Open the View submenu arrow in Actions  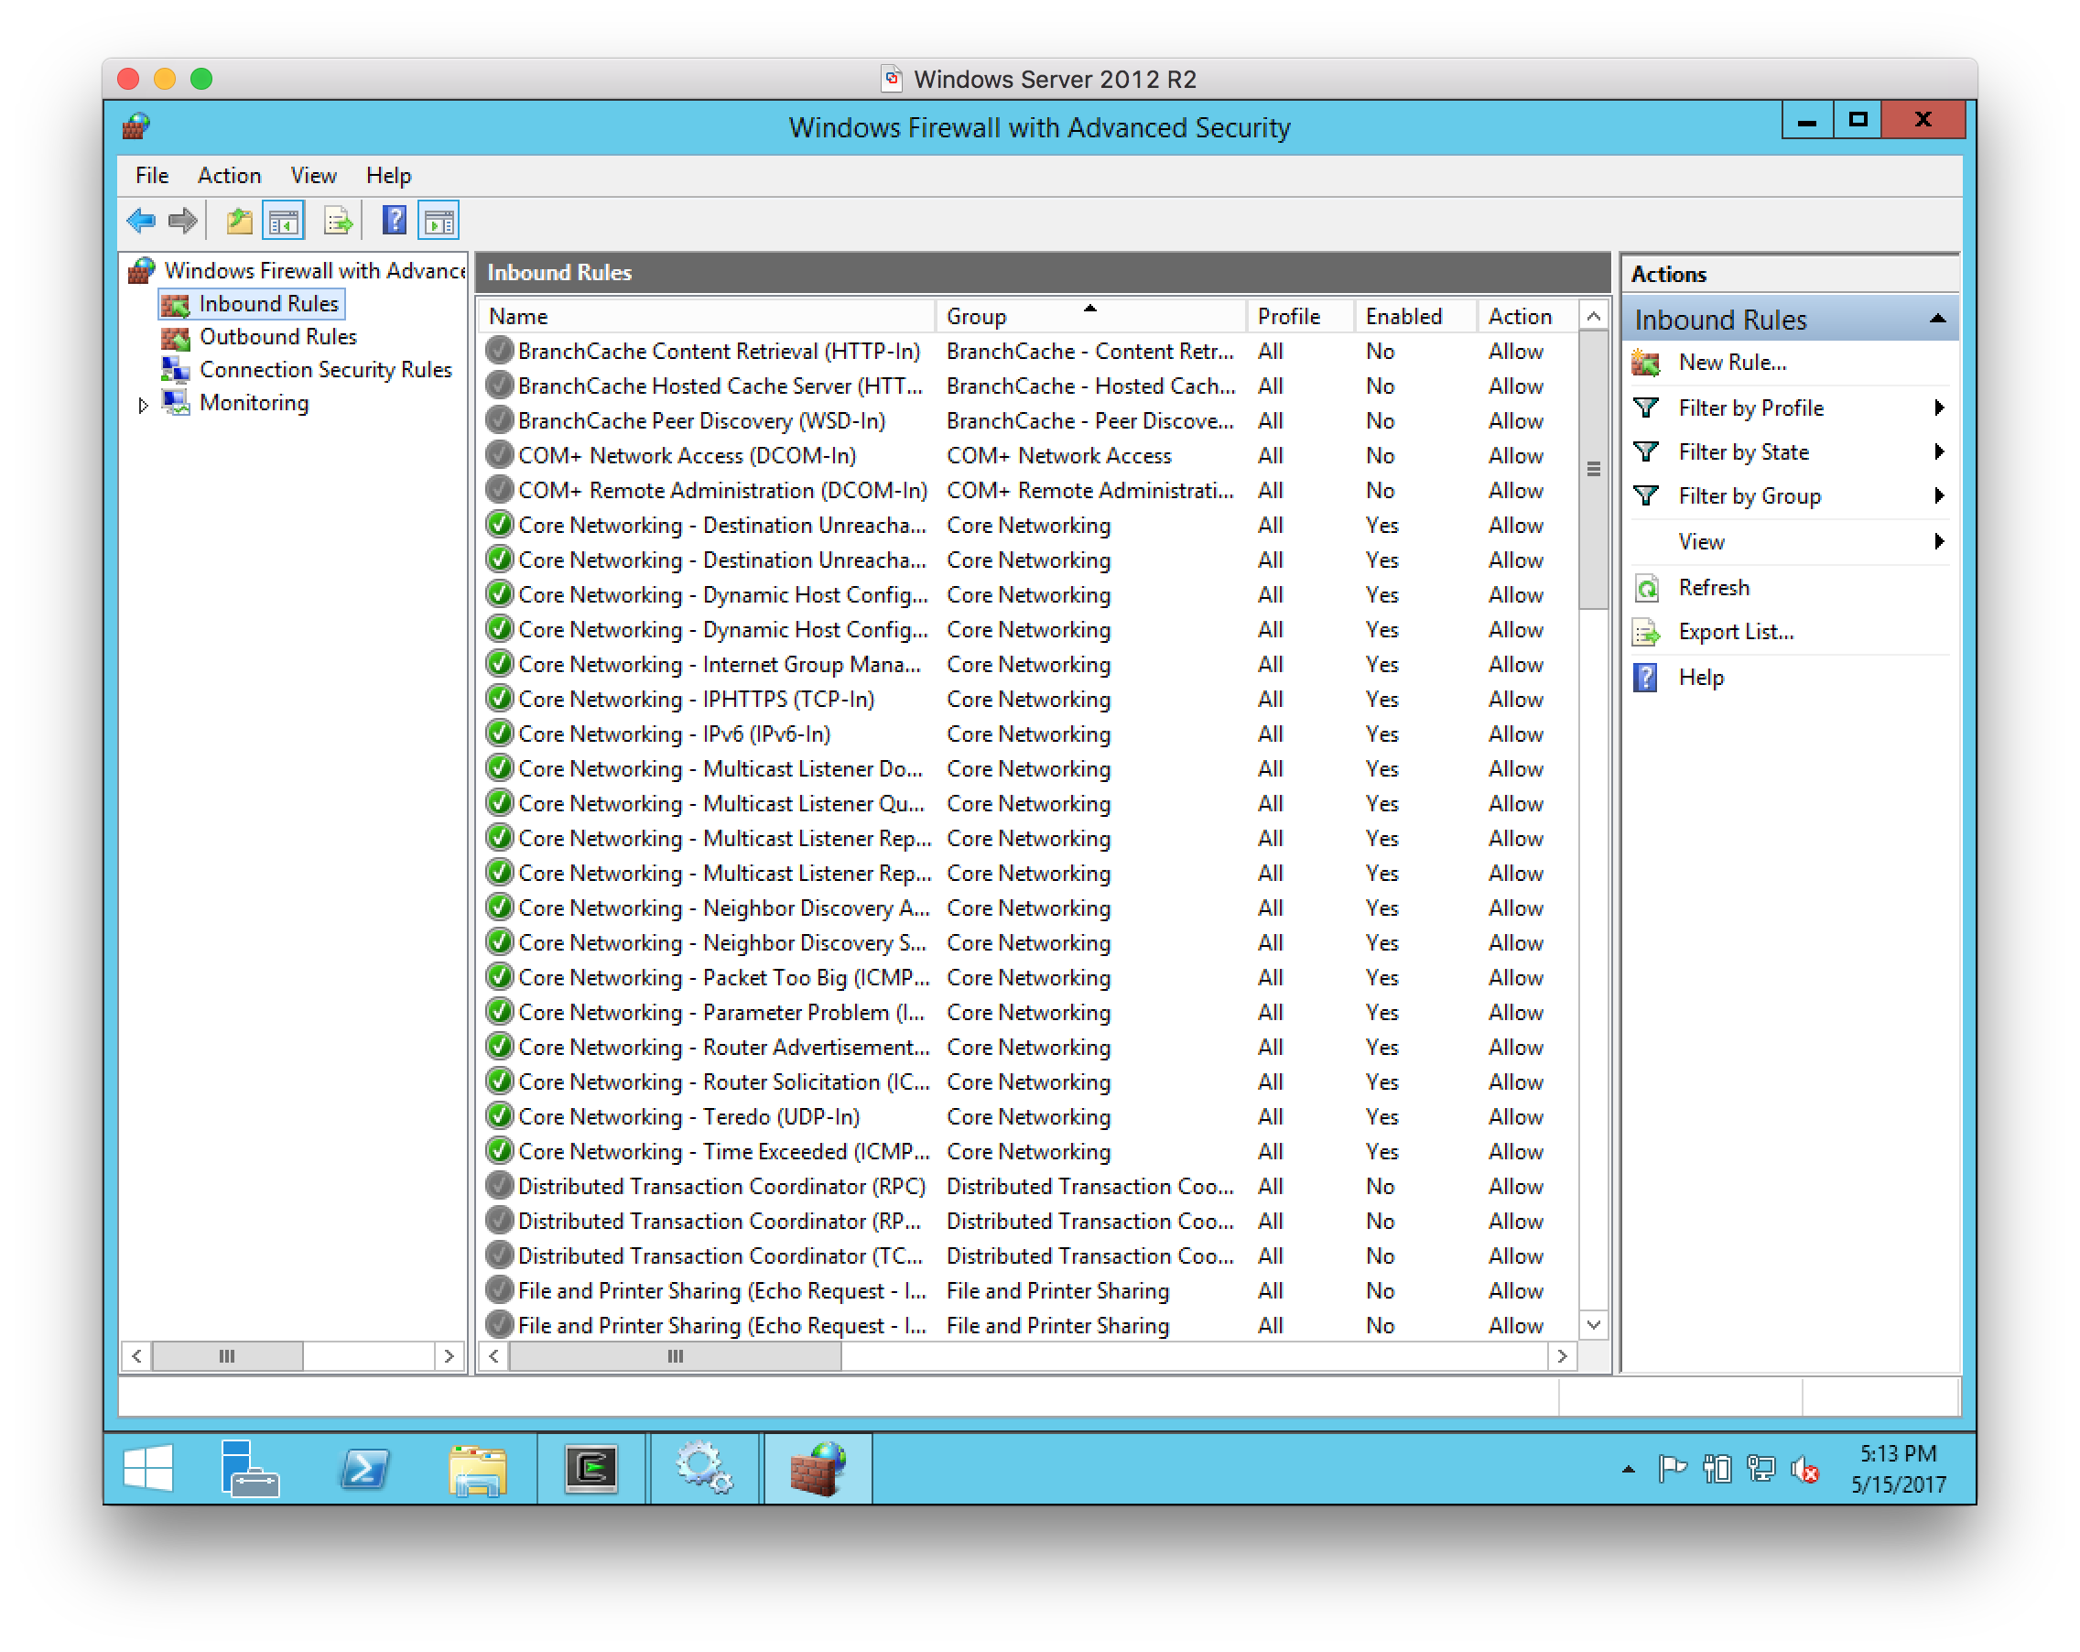1939,542
